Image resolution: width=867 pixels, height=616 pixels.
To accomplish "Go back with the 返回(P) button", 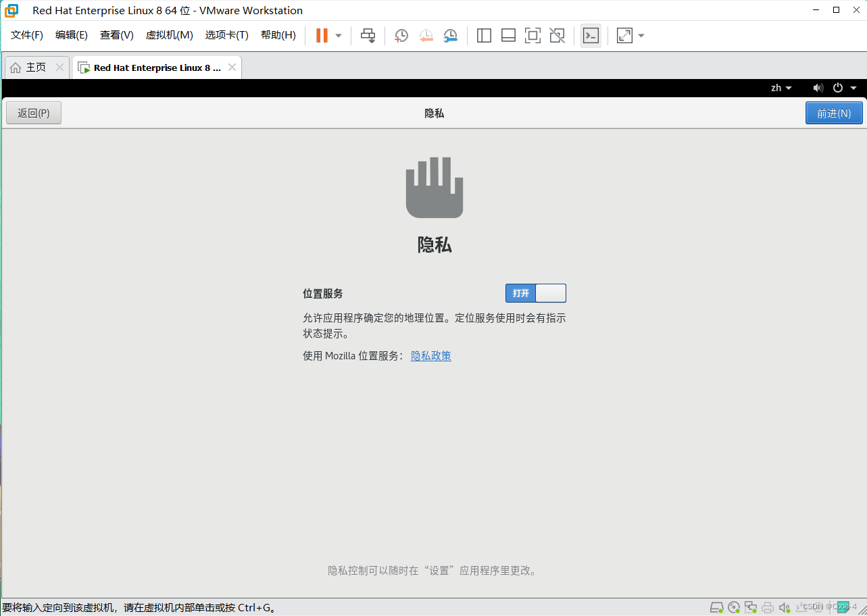I will pyautogui.click(x=34, y=113).
